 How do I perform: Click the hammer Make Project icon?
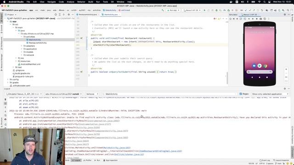tap(163, 10)
